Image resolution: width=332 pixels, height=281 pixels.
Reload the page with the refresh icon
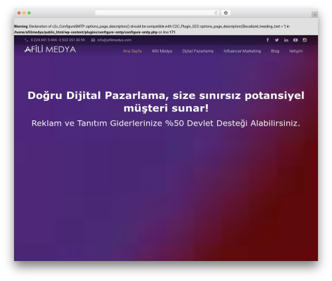click(216, 13)
